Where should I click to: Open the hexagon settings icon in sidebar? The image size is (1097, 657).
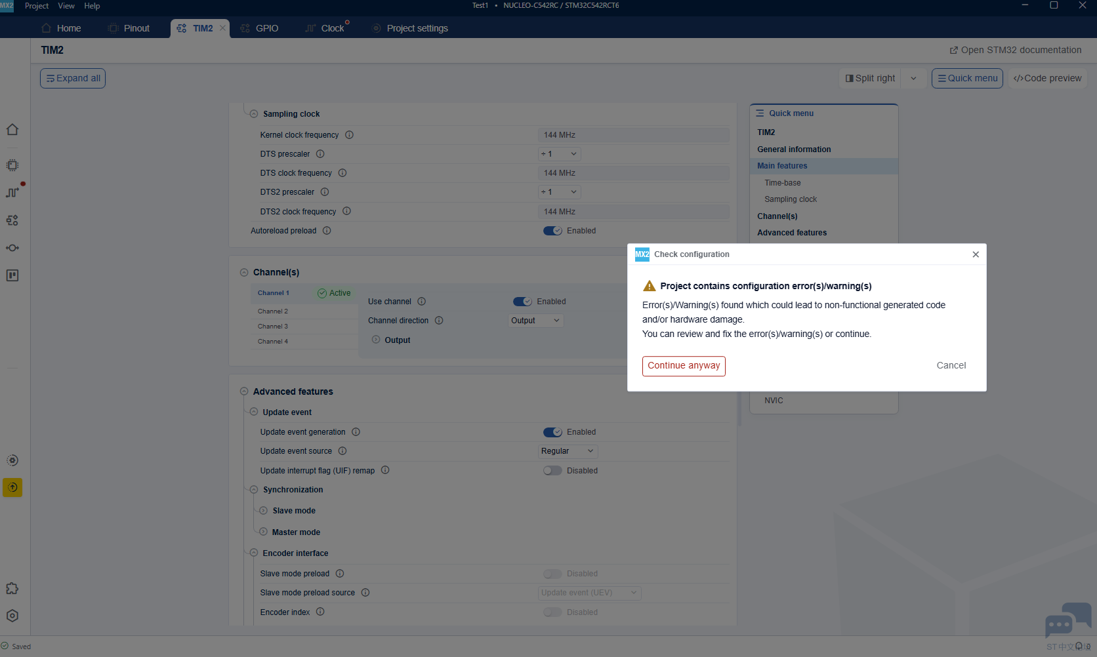click(x=12, y=616)
